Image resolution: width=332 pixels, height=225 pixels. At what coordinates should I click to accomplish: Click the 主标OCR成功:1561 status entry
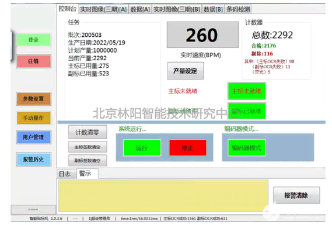pos(180,219)
